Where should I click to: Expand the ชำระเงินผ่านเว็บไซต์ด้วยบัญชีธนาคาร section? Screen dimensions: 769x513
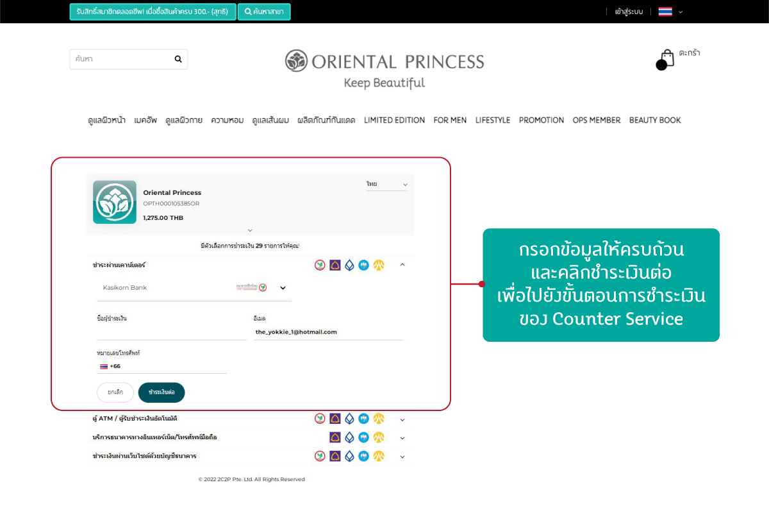[x=402, y=457]
